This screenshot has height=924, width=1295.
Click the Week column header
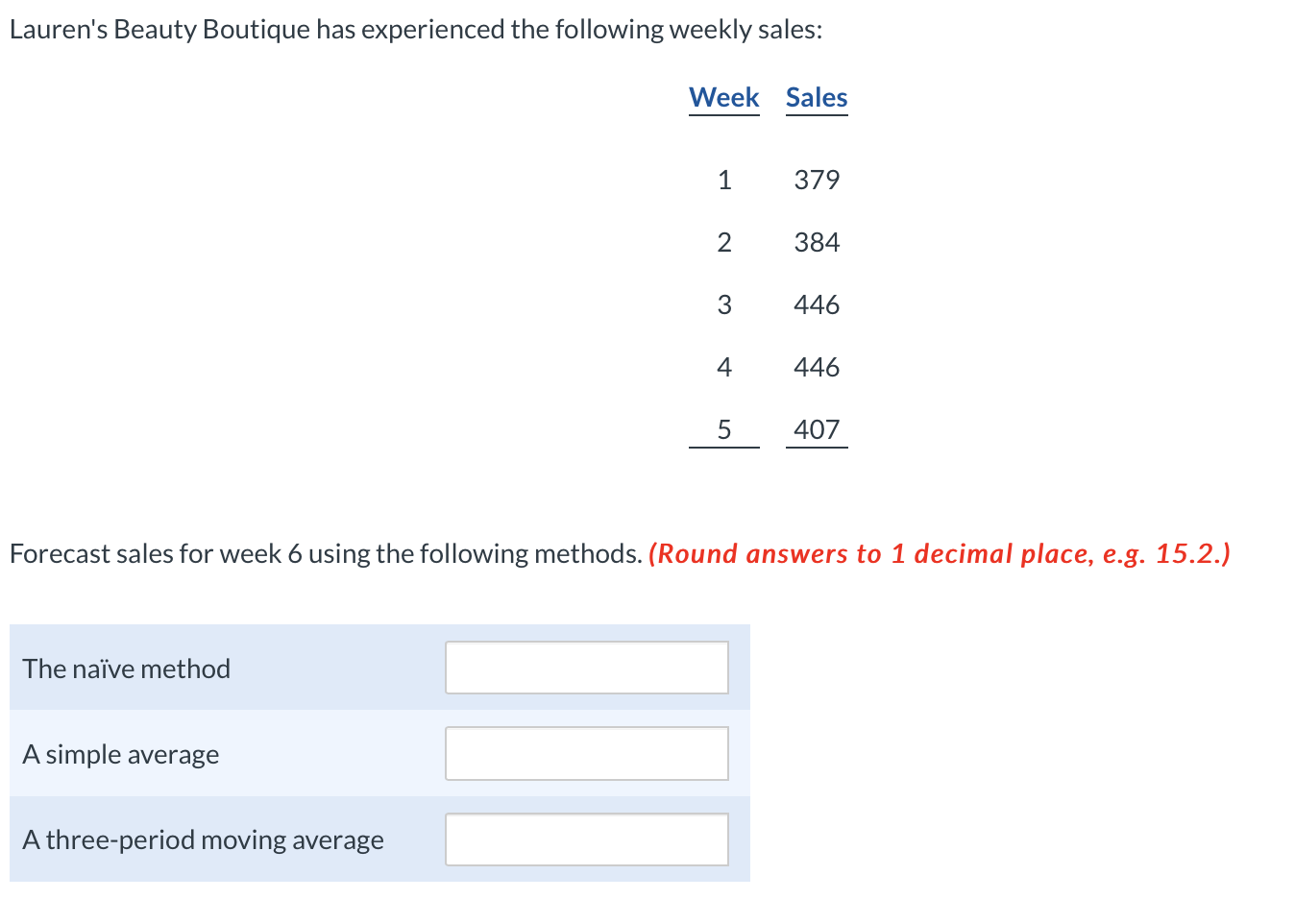click(x=724, y=98)
